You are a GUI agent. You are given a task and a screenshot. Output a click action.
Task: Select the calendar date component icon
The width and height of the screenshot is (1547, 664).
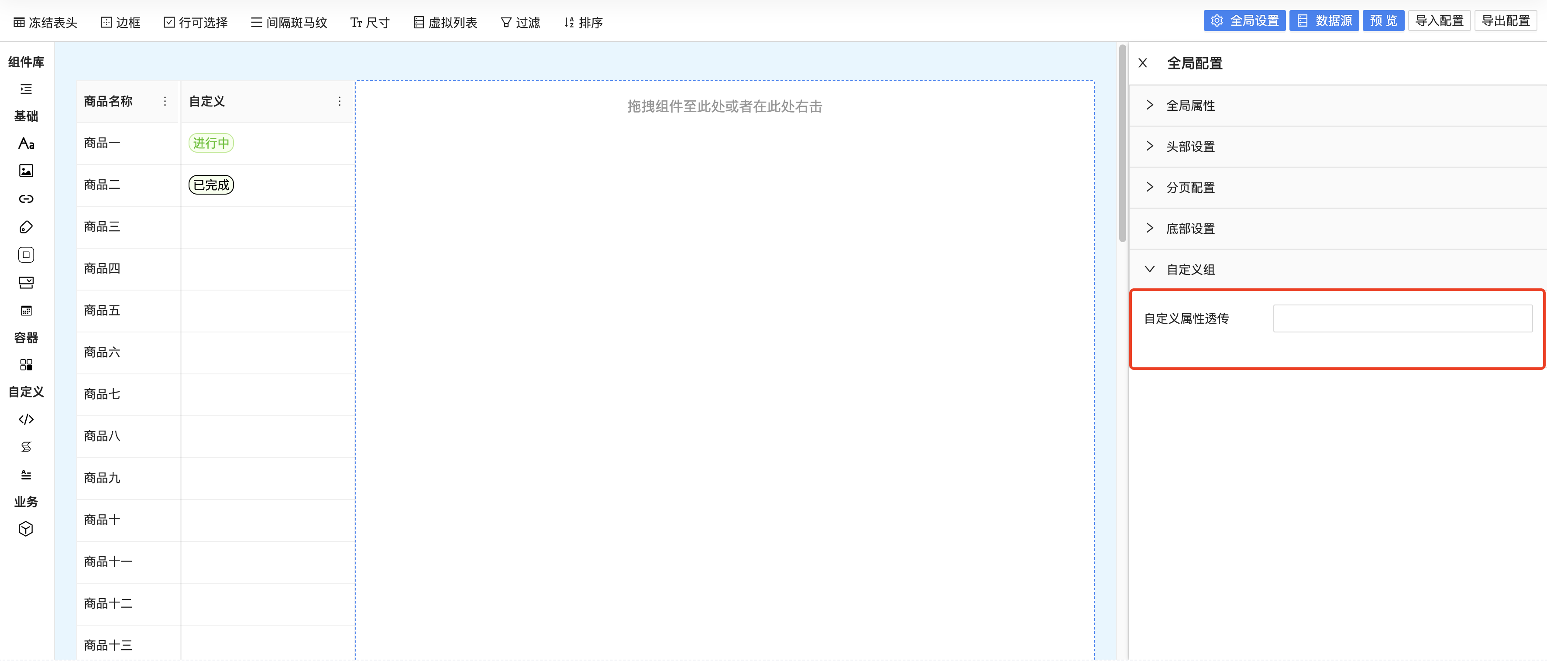coord(26,310)
